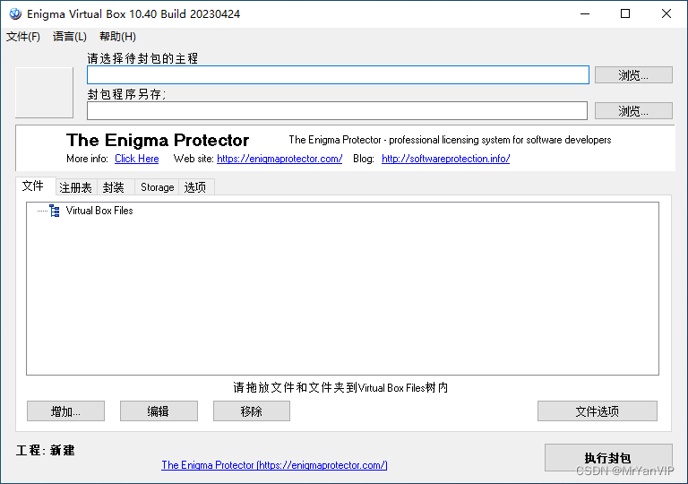This screenshot has width=688, height=484.
Task: Focus the 封包程序另存 output path field
Action: click(337, 110)
